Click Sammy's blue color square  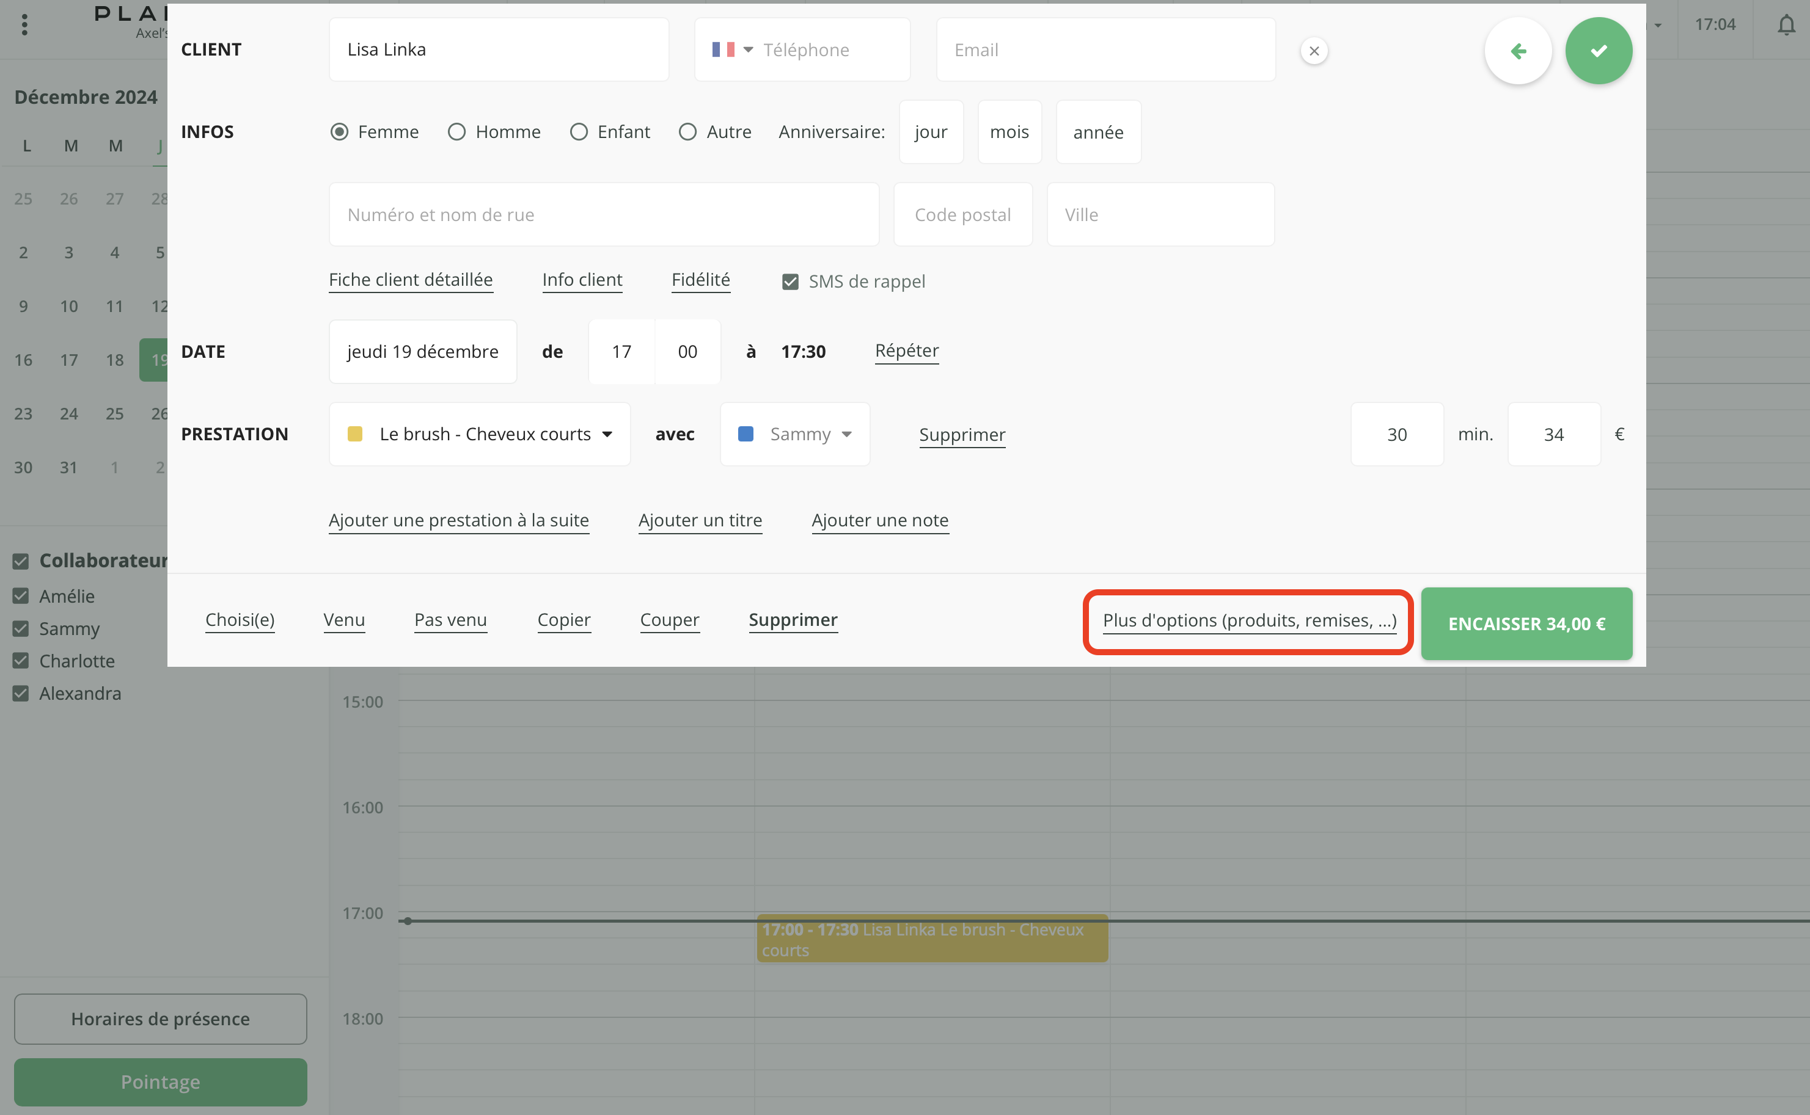[746, 434]
